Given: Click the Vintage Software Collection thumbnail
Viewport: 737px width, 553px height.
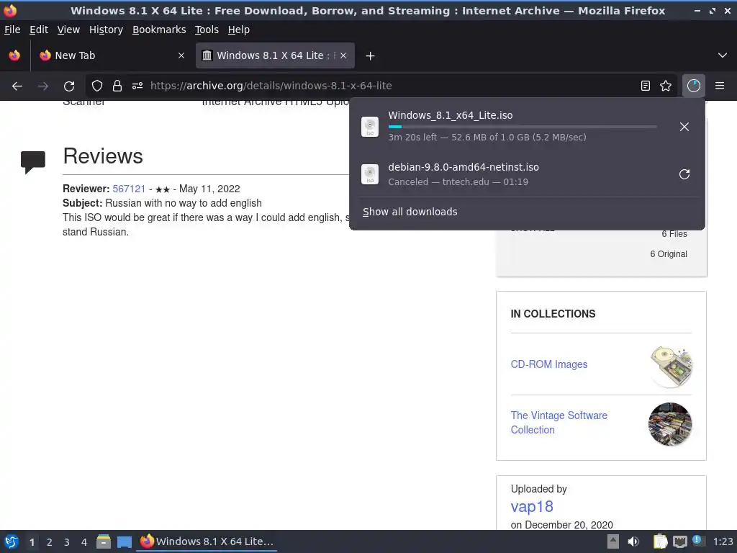Looking at the screenshot, I should point(670,424).
